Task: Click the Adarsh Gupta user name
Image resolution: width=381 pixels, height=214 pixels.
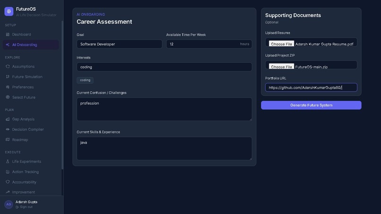Action: click(26, 202)
